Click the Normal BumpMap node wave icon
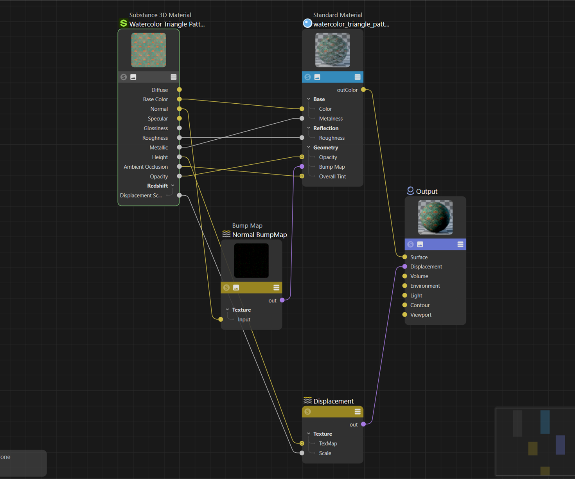The image size is (575, 479). tap(226, 234)
